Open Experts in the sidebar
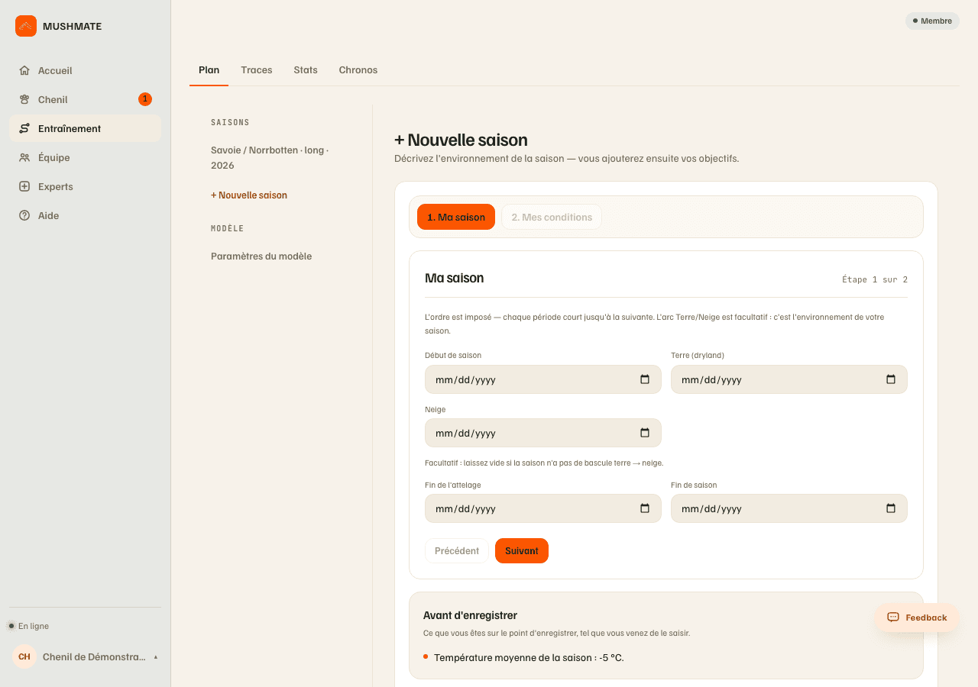 pyautogui.click(x=85, y=186)
